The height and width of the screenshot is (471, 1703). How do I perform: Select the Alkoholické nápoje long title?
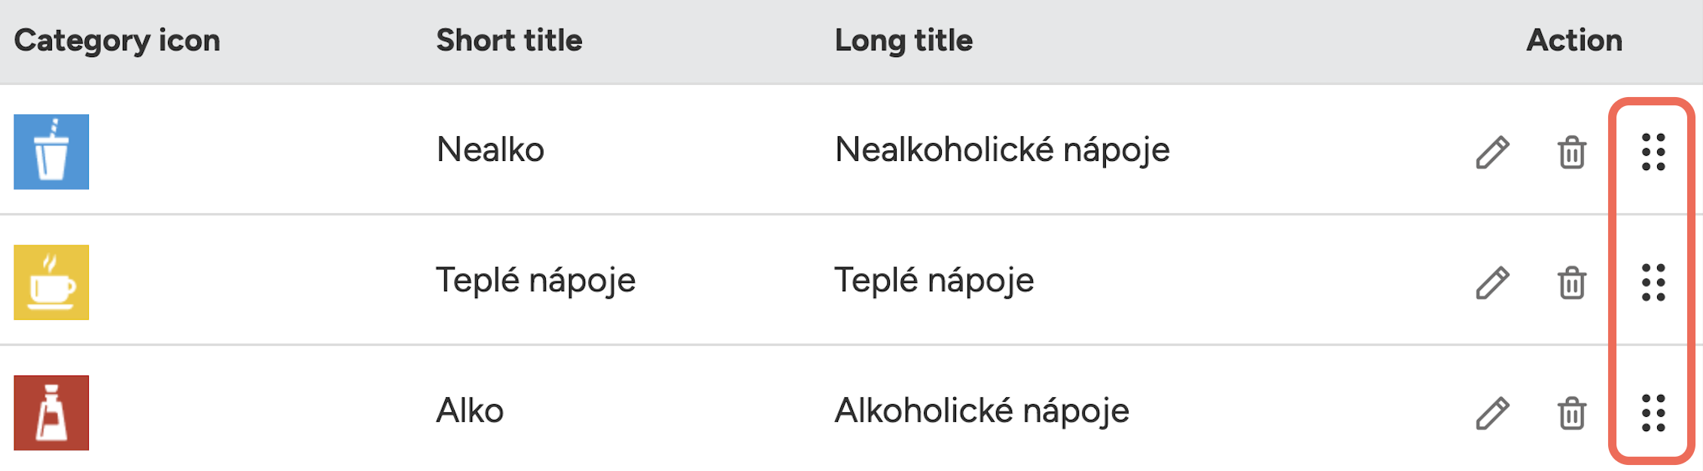(x=982, y=412)
